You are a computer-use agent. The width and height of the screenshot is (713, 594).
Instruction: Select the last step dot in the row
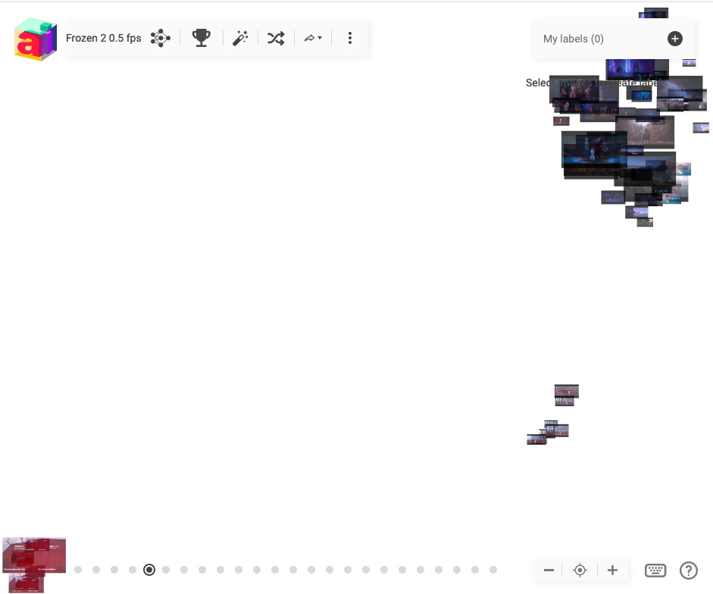tap(493, 570)
